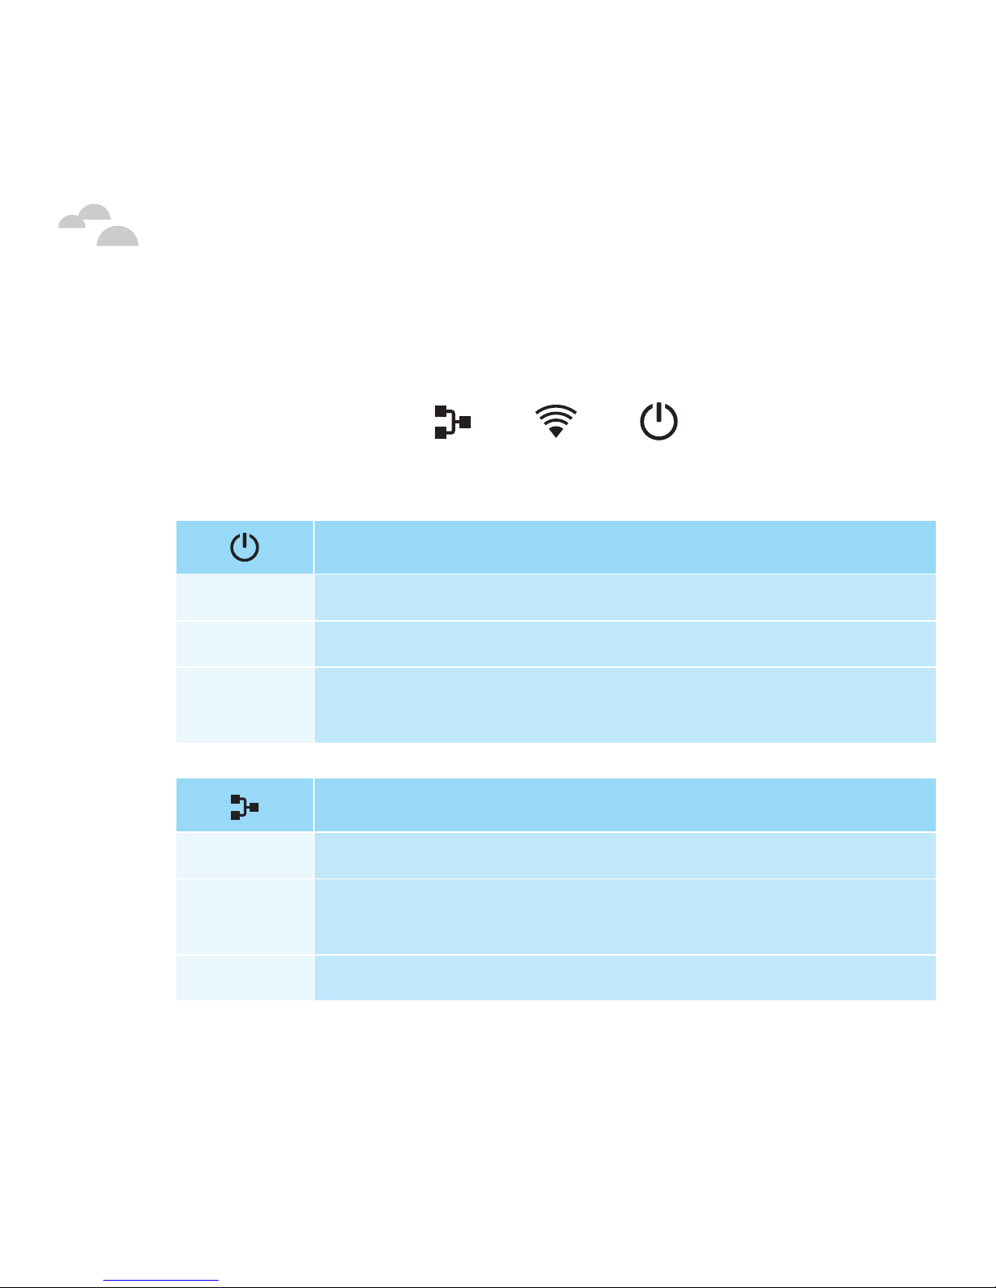The height and width of the screenshot is (1288, 996).
Task: Click first-row wide cell in network table
Action: click(x=624, y=855)
